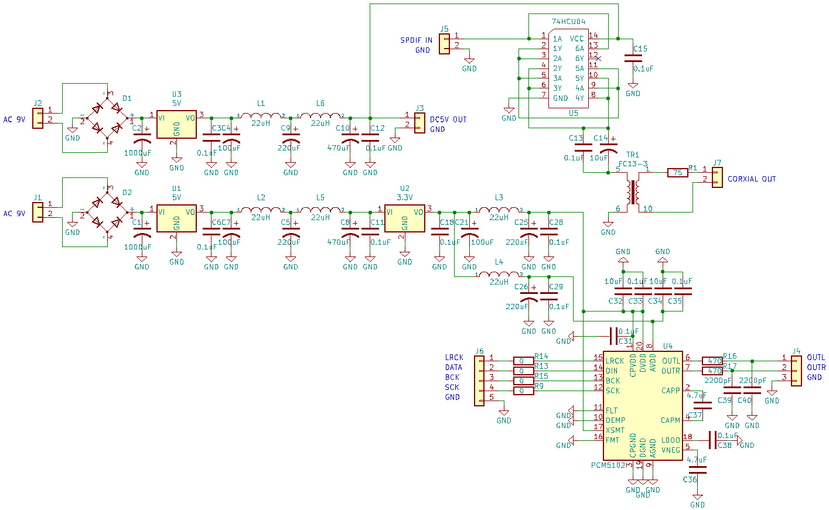The width and height of the screenshot is (829, 510).
Task: Select the R16 470 ohm resistor
Action: click(712, 361)
